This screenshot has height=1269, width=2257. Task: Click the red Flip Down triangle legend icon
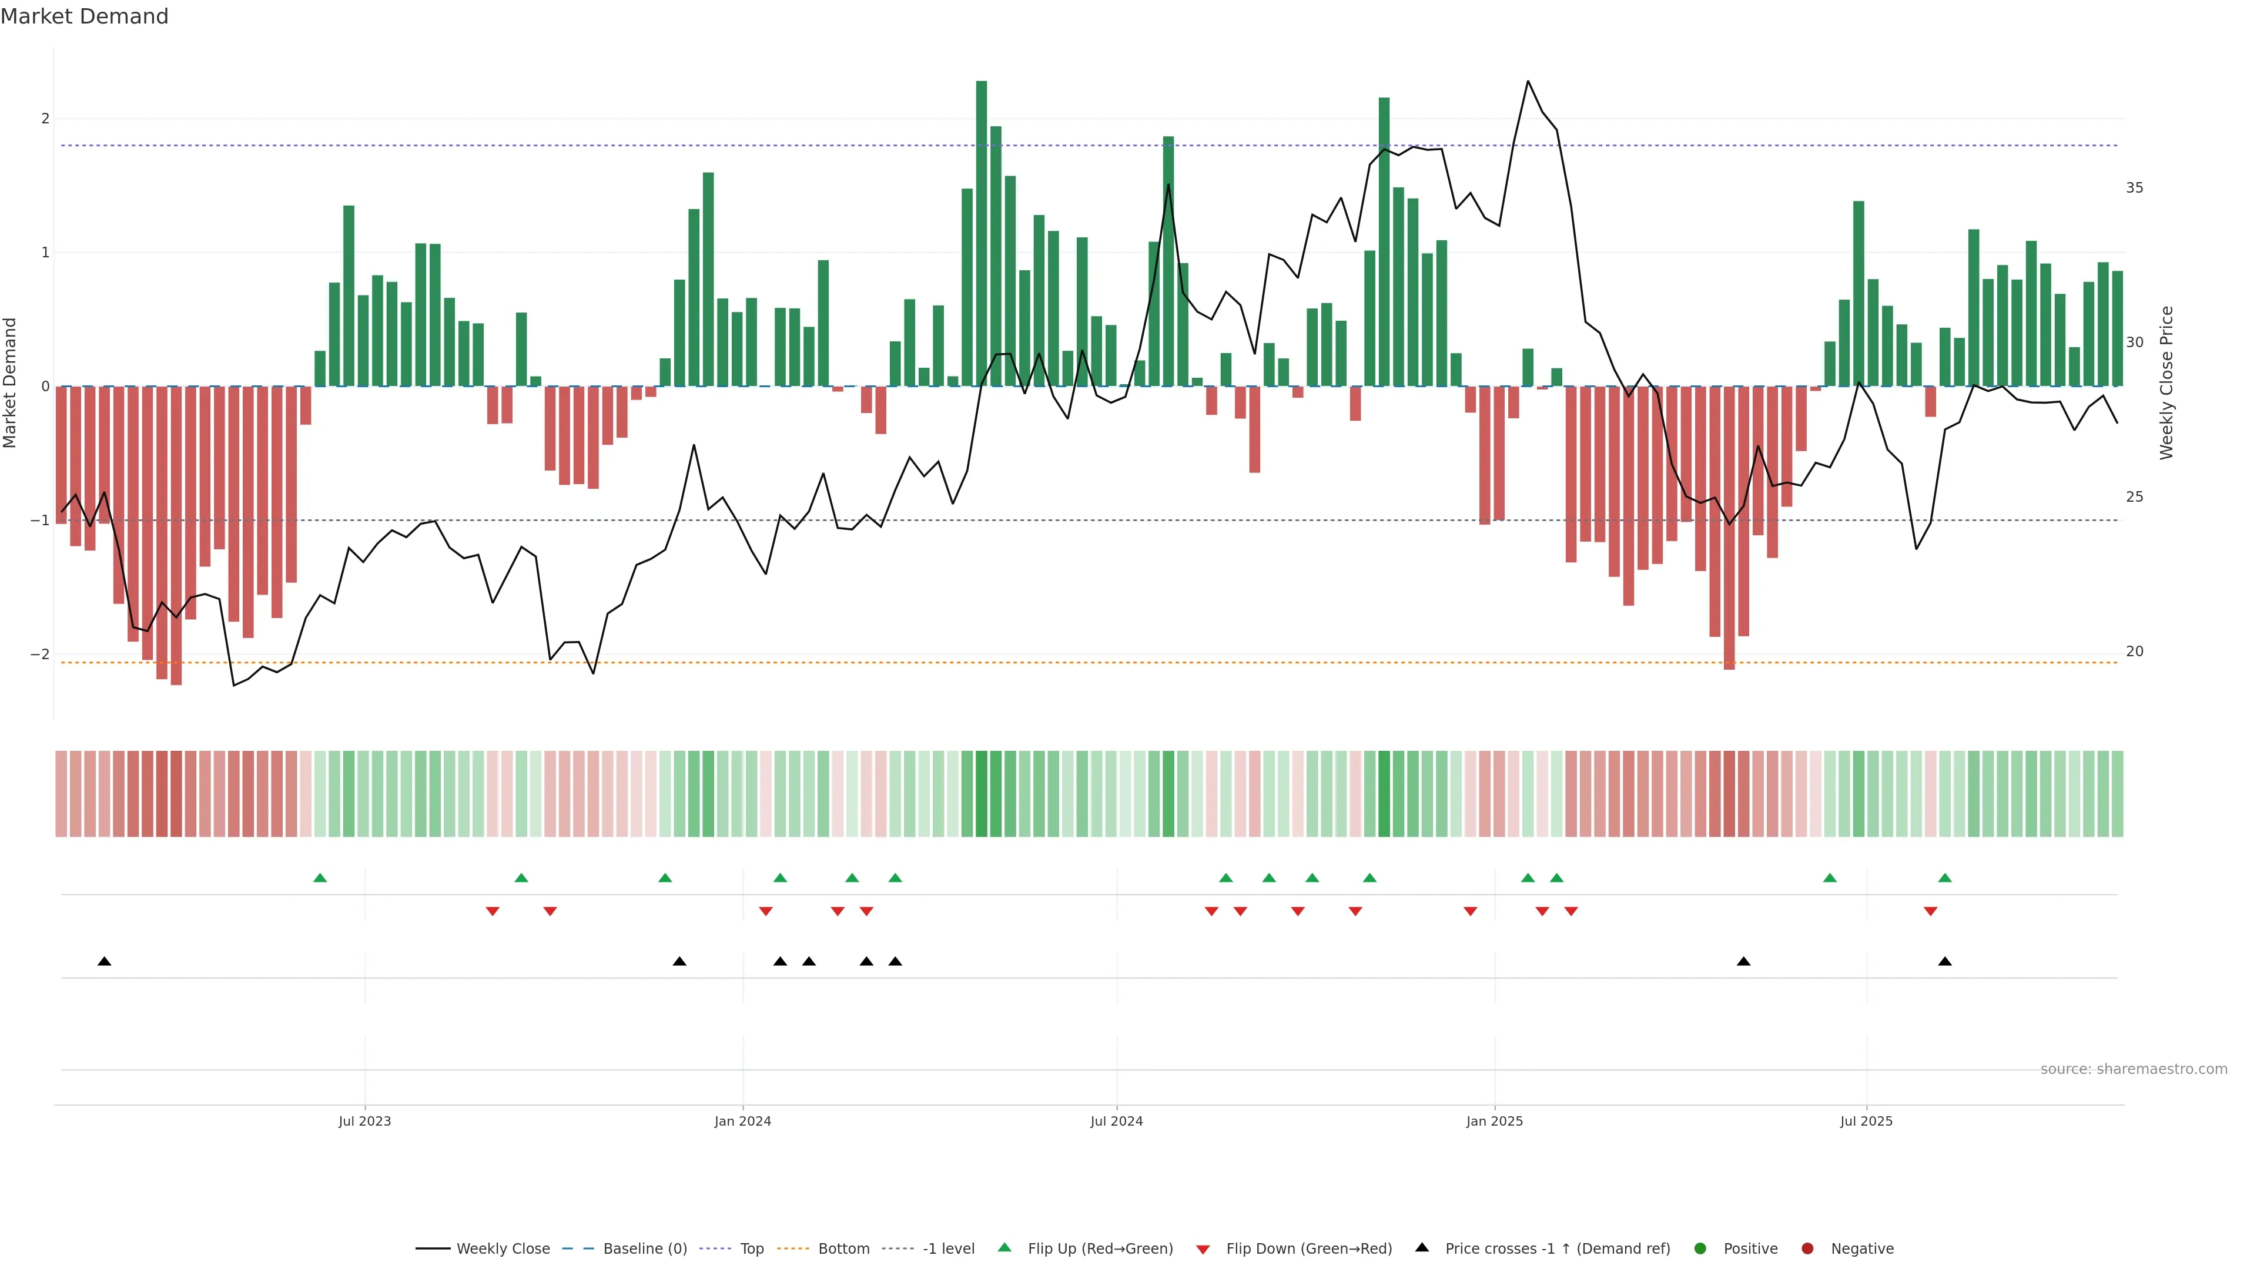[x=1202, y=1249]
